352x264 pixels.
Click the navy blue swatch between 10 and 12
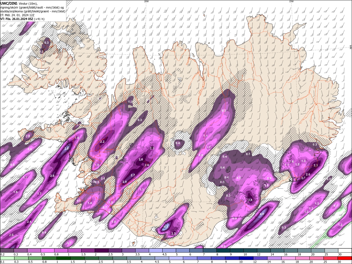246,258
